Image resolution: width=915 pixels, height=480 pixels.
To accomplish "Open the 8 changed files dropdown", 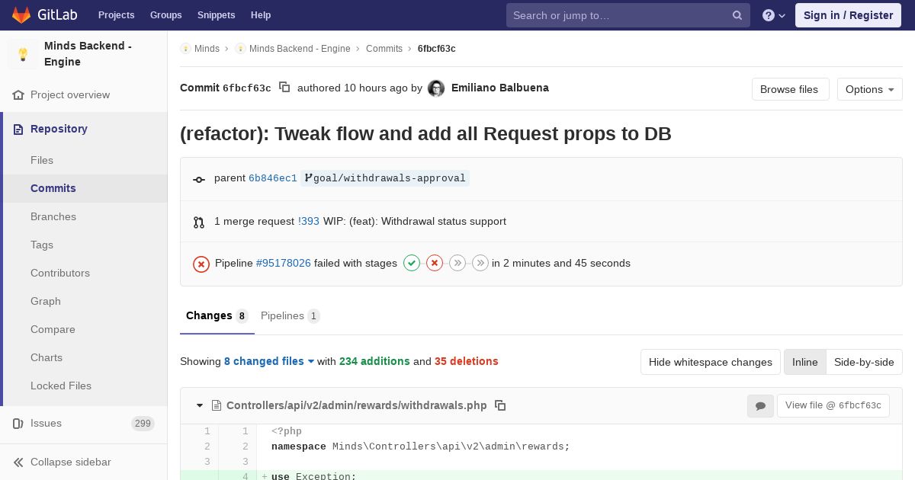I will tap(269, 361).
